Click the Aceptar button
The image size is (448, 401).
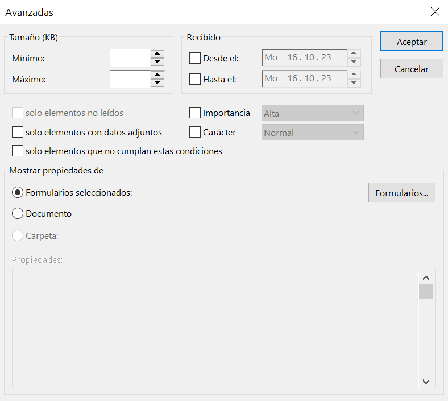(412, 42)
